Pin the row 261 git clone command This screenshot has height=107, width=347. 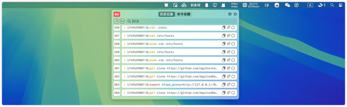(x=229, y=68)
